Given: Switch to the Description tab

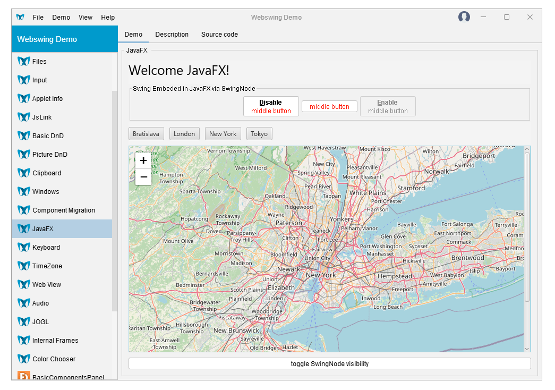Looking at the screenshot, I should point(172,35).
